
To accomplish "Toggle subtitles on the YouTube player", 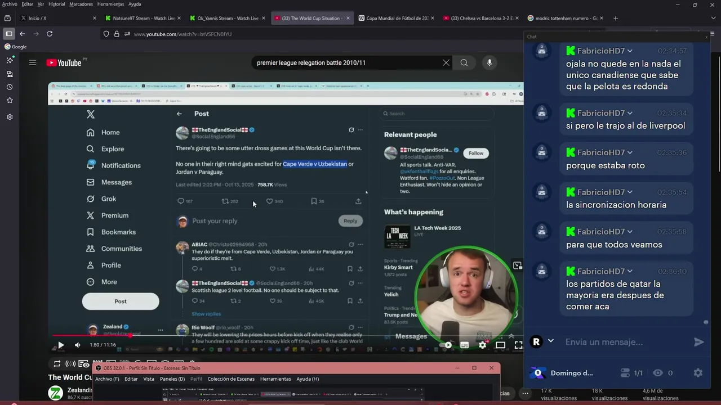I will point(465,345).
